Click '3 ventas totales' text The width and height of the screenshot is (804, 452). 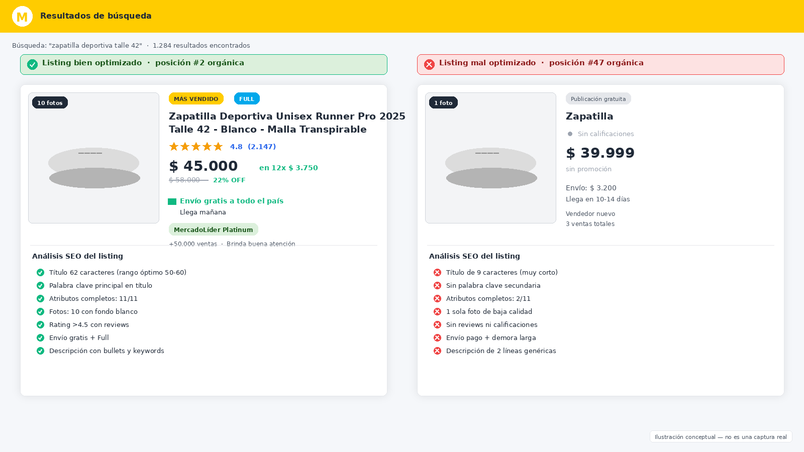click(x=590, y=223)
